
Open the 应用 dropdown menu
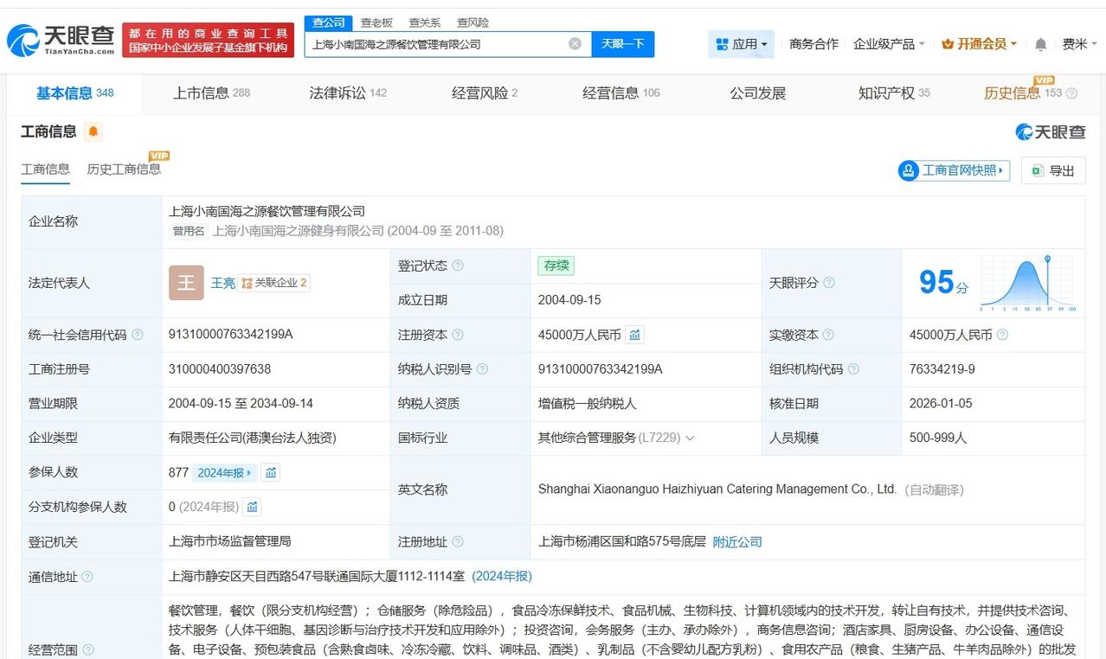(742, 44)
